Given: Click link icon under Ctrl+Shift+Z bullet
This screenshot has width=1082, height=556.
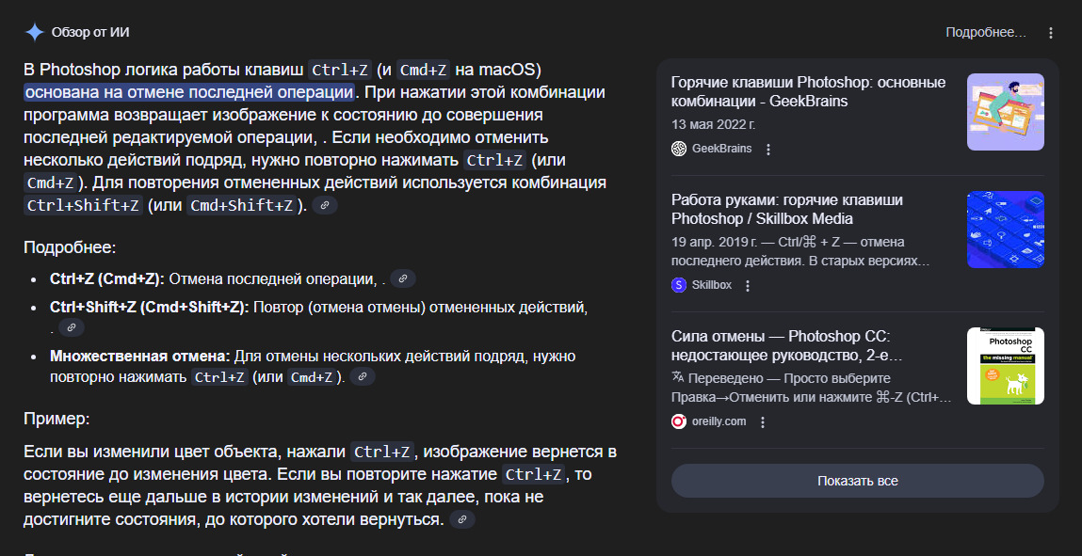Looking at the screenshot, I should coord(71,327).
